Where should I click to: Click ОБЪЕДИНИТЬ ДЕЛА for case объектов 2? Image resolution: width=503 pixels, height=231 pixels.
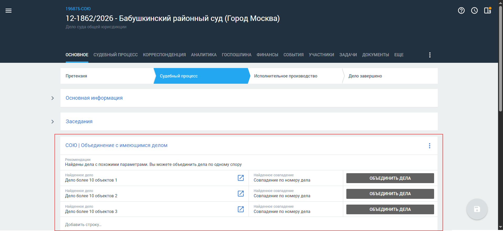390,194
